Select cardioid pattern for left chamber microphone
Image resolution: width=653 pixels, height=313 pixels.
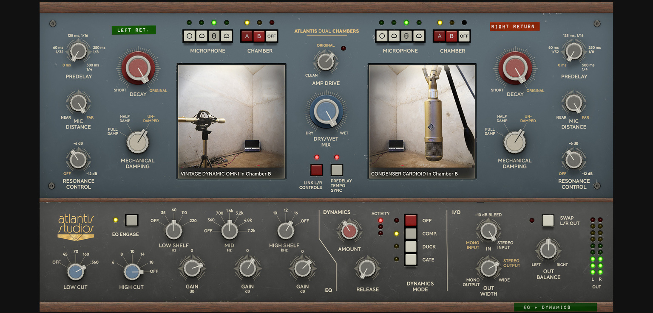[x=202, y=36]
